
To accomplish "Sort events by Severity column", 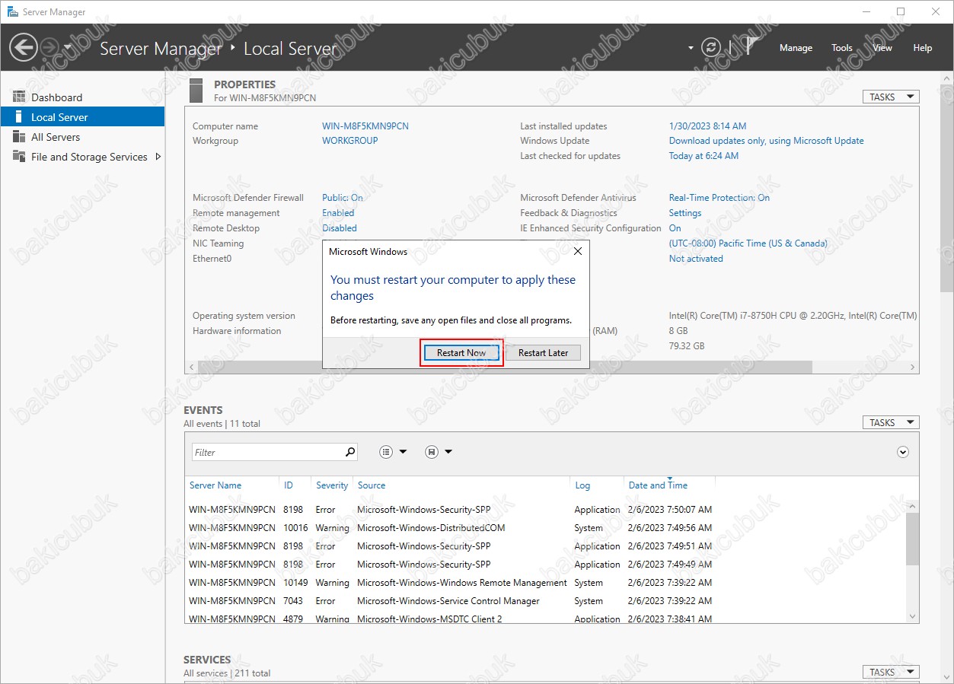I will coord(332,485).
